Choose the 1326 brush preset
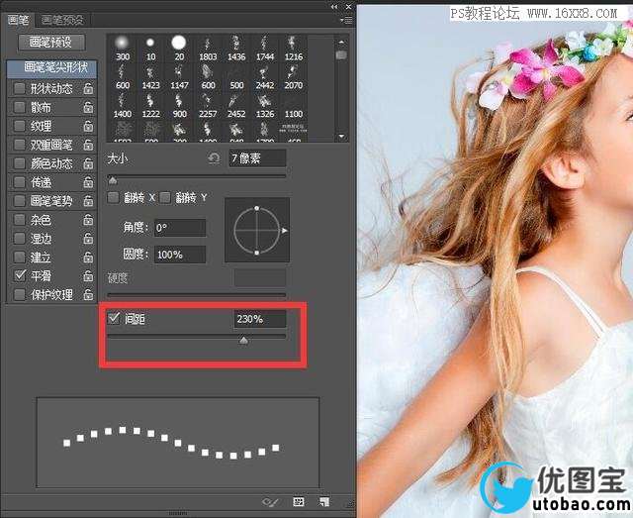 265,106
